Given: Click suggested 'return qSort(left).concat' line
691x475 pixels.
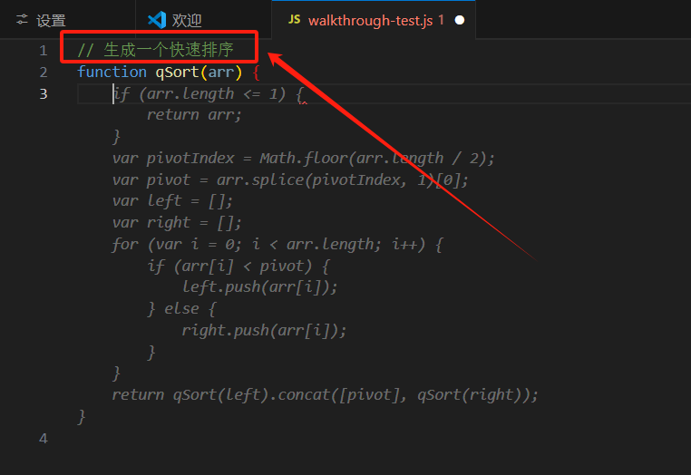Looking at the screenshot, I should (x=326, y=395).
